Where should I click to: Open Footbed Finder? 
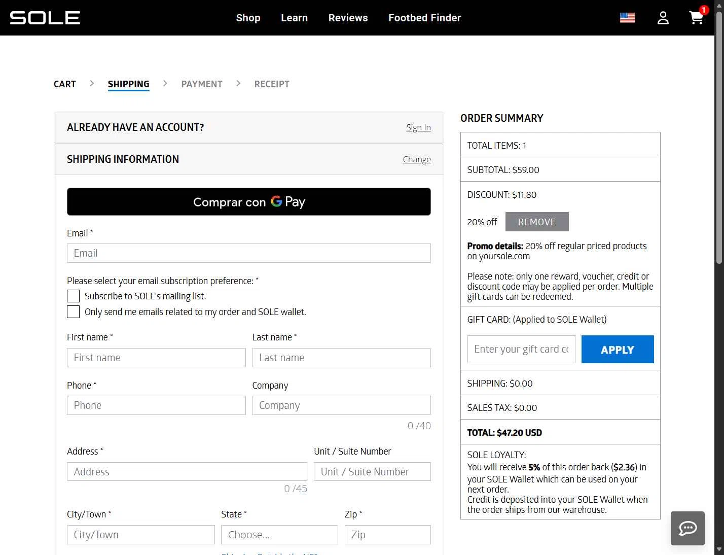click(424, 18)
